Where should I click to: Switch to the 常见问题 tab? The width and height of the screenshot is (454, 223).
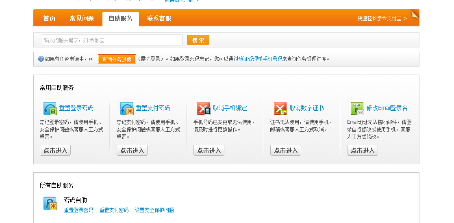pos(82,19)
